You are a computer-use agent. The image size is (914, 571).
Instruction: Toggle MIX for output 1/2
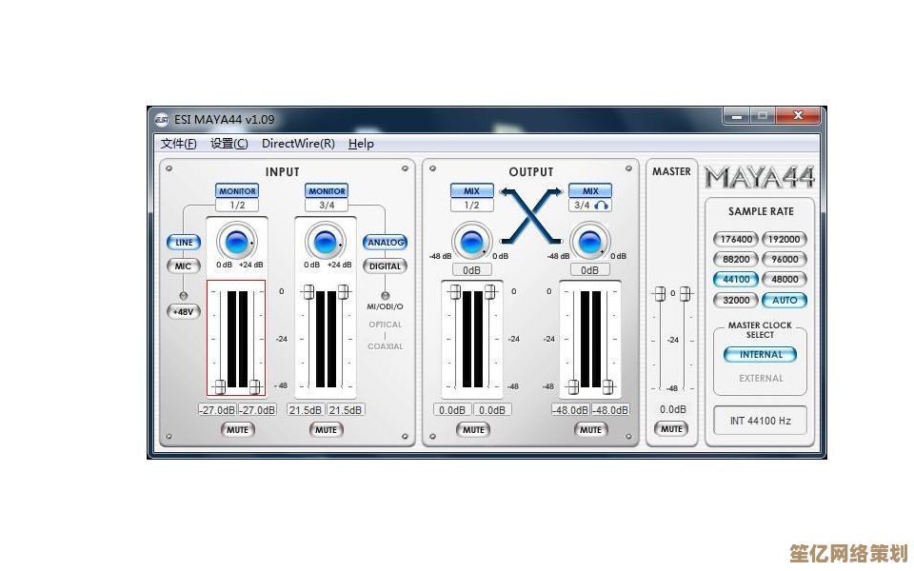[x=471, y=191]
